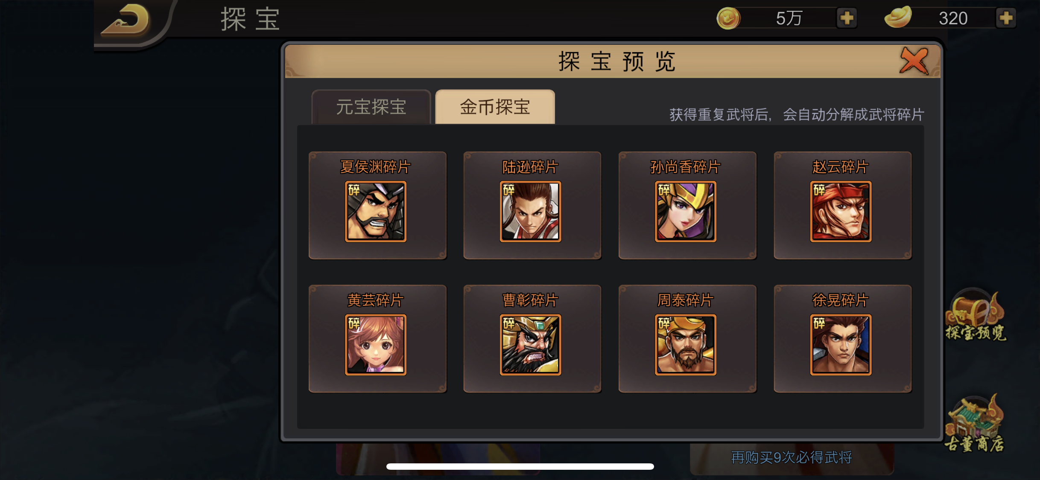Switch to the 金币探宝 tab

495,107
